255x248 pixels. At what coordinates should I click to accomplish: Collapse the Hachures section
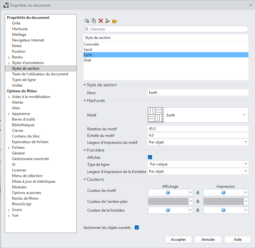[85, 100]
